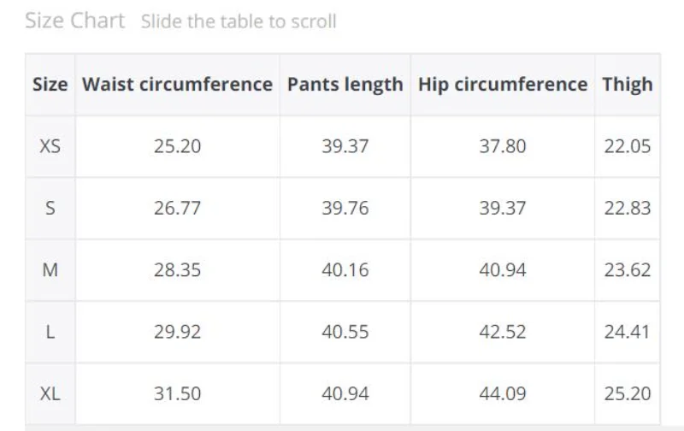
Task: Select the M size row label
Action: tap(50, 270)
